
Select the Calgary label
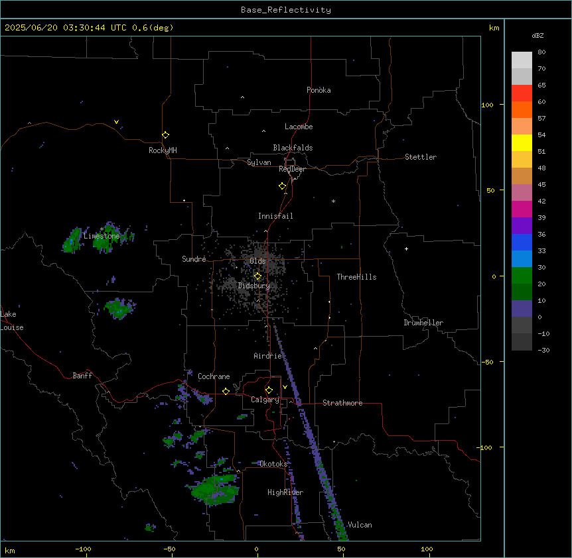[x=265, y=400]
